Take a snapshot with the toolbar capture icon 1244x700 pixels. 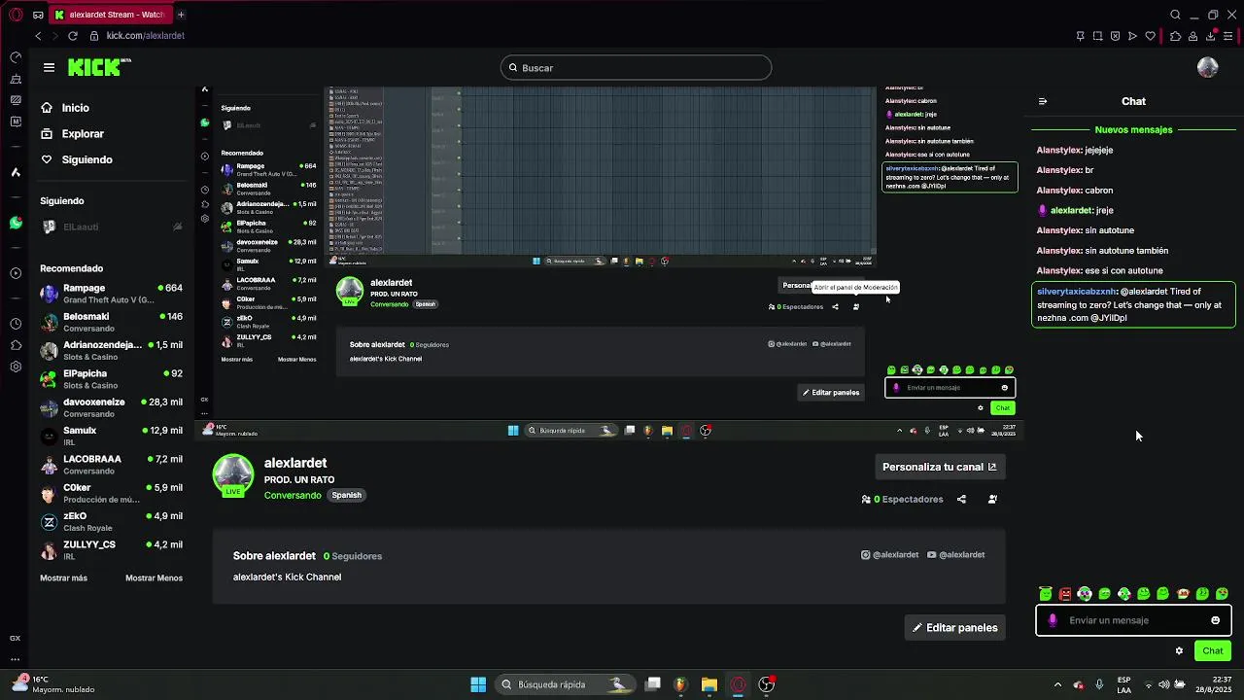coord(1097,36)
